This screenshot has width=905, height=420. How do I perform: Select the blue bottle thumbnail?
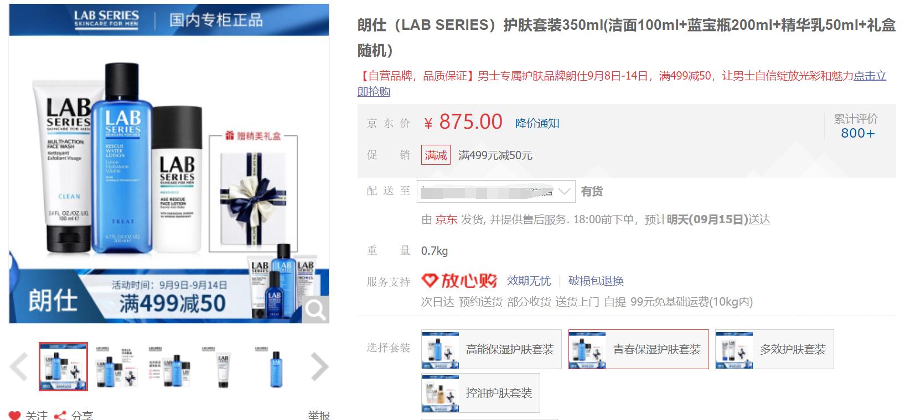(x=276, y=367)
